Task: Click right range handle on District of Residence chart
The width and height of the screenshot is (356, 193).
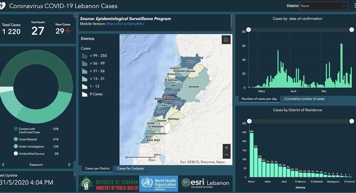Action: click(352, 121)
